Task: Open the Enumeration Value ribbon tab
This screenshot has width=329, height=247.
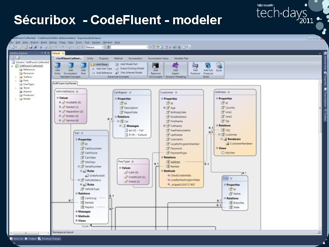Action: 158,59
